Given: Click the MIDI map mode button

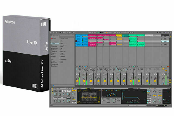Looking at the screenshot, I should (x=164, y=33).
